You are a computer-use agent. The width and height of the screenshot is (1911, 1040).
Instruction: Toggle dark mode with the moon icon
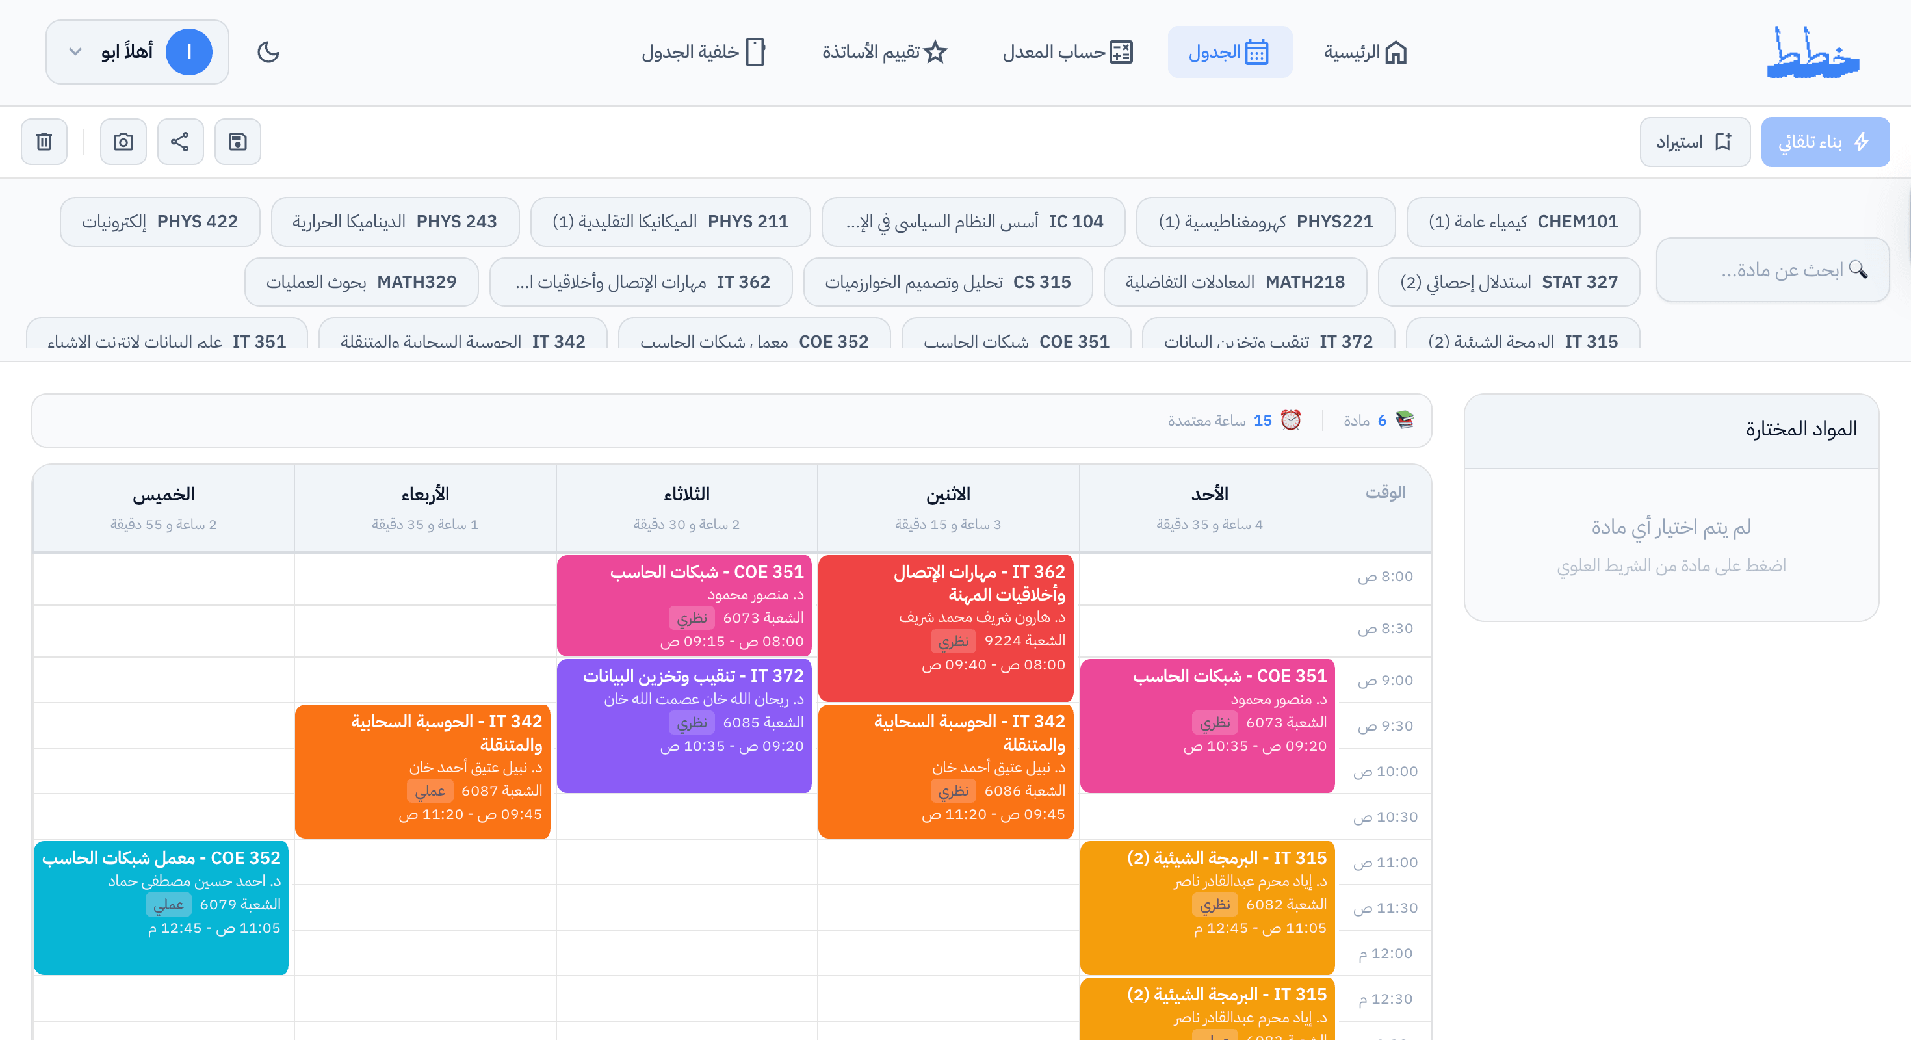[x=268, y=52]
